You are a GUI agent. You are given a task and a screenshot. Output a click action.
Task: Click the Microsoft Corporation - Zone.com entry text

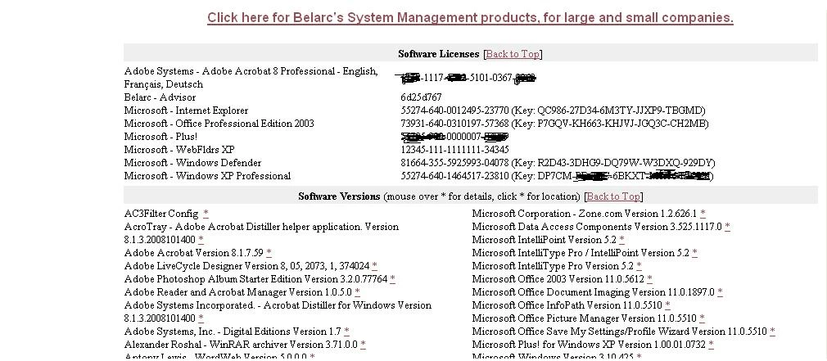click(x=585, y=214)
